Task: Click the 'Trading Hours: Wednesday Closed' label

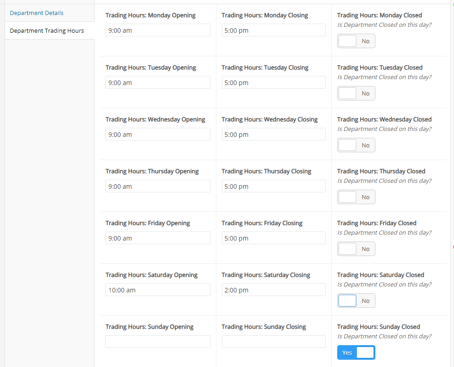Action: 384,119
